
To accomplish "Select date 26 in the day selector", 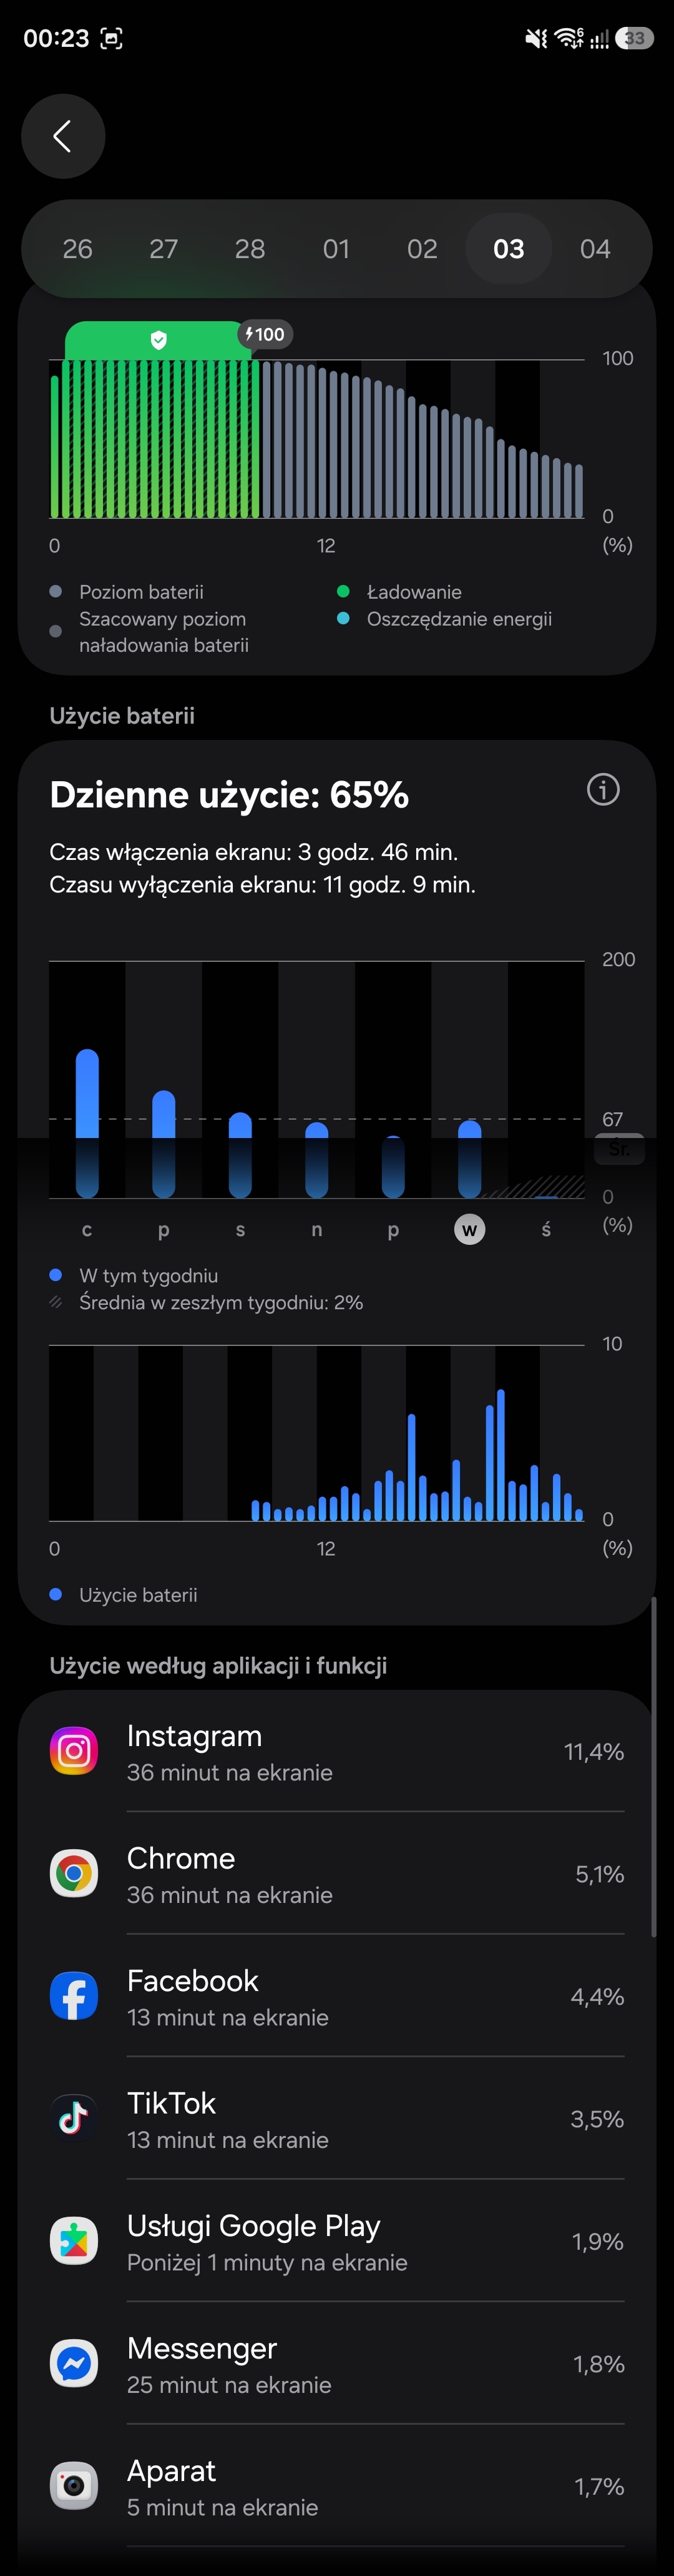I will coord(77,249).
